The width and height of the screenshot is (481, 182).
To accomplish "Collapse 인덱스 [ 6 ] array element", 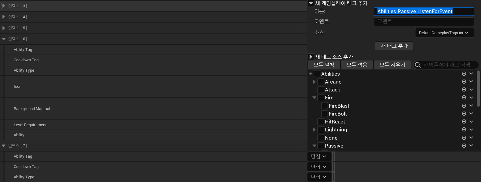I will [x=4, y=39].
